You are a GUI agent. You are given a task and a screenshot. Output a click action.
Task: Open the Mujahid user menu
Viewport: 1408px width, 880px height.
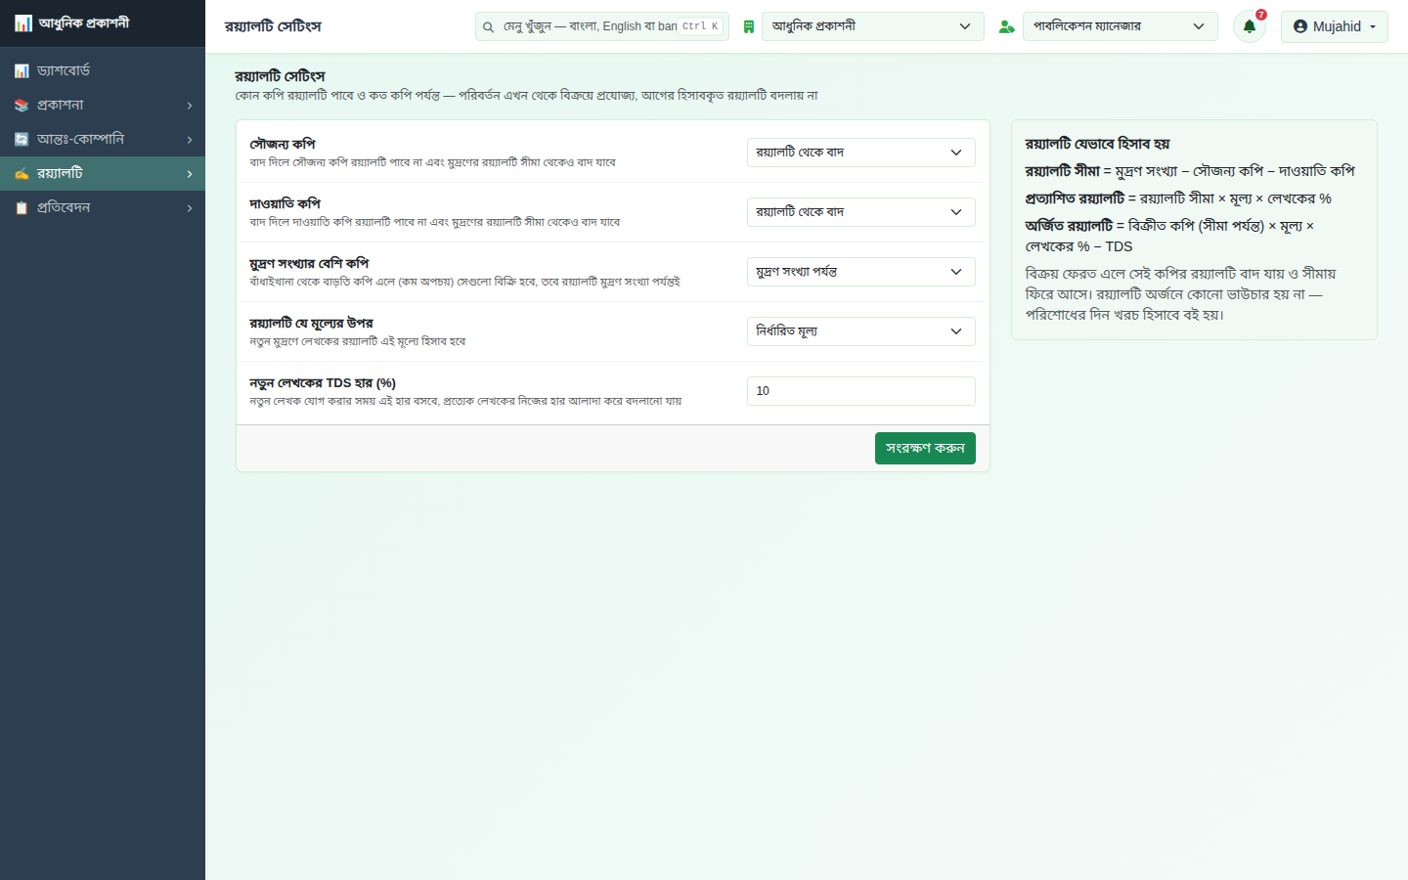[1335, 26]
